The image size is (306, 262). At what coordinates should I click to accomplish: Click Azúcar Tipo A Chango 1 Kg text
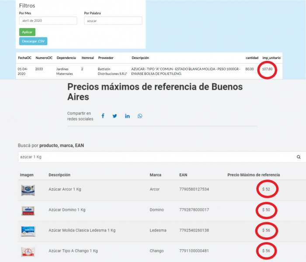[73, 251]
